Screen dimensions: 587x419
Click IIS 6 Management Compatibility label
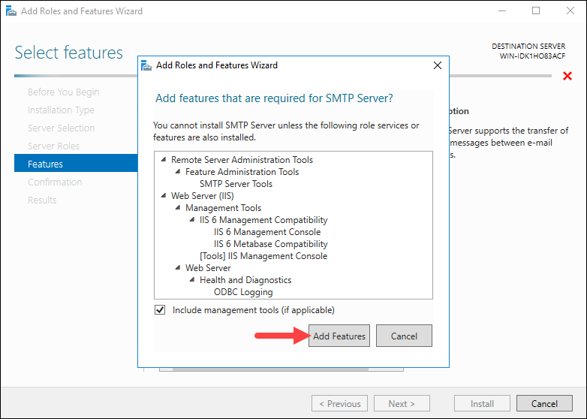(x=263, y=220)
